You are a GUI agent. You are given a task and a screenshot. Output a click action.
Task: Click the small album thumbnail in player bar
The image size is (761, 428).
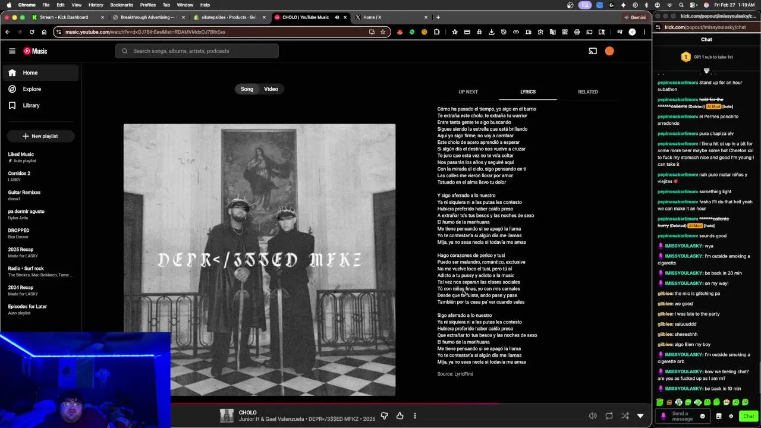[227, 416]
